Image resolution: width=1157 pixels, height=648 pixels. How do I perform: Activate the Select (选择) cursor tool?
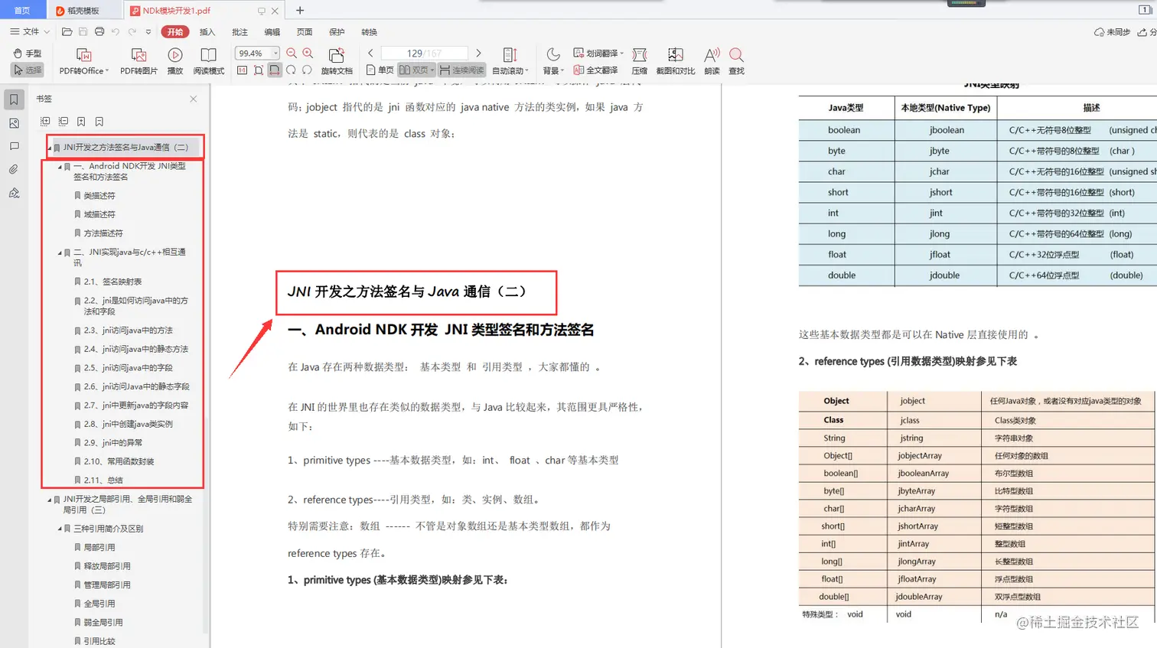point(28,70)
